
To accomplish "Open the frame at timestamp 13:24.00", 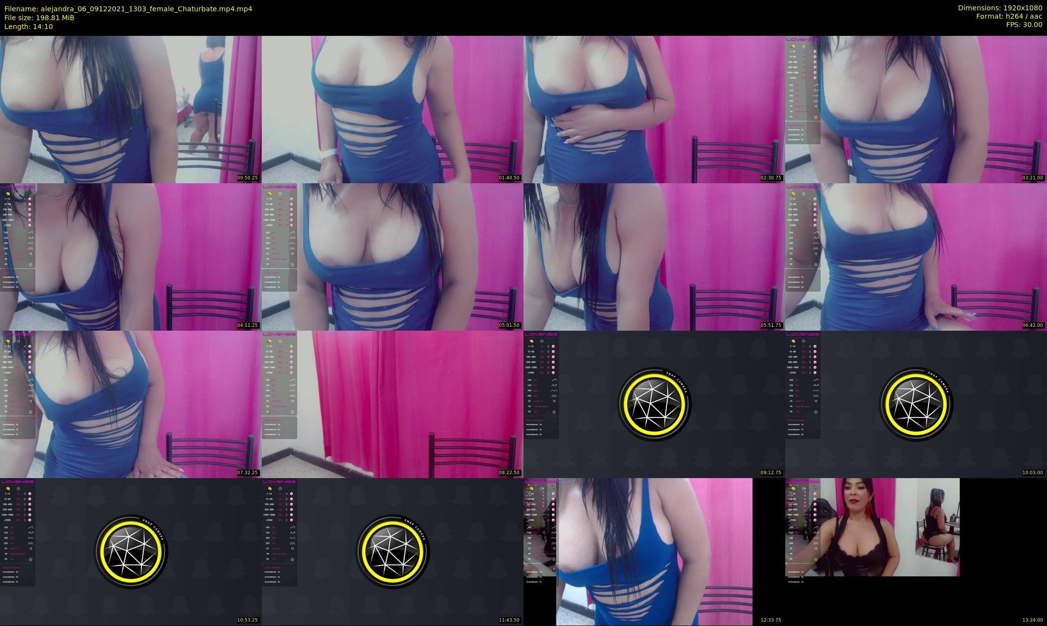I will (916, 551).
